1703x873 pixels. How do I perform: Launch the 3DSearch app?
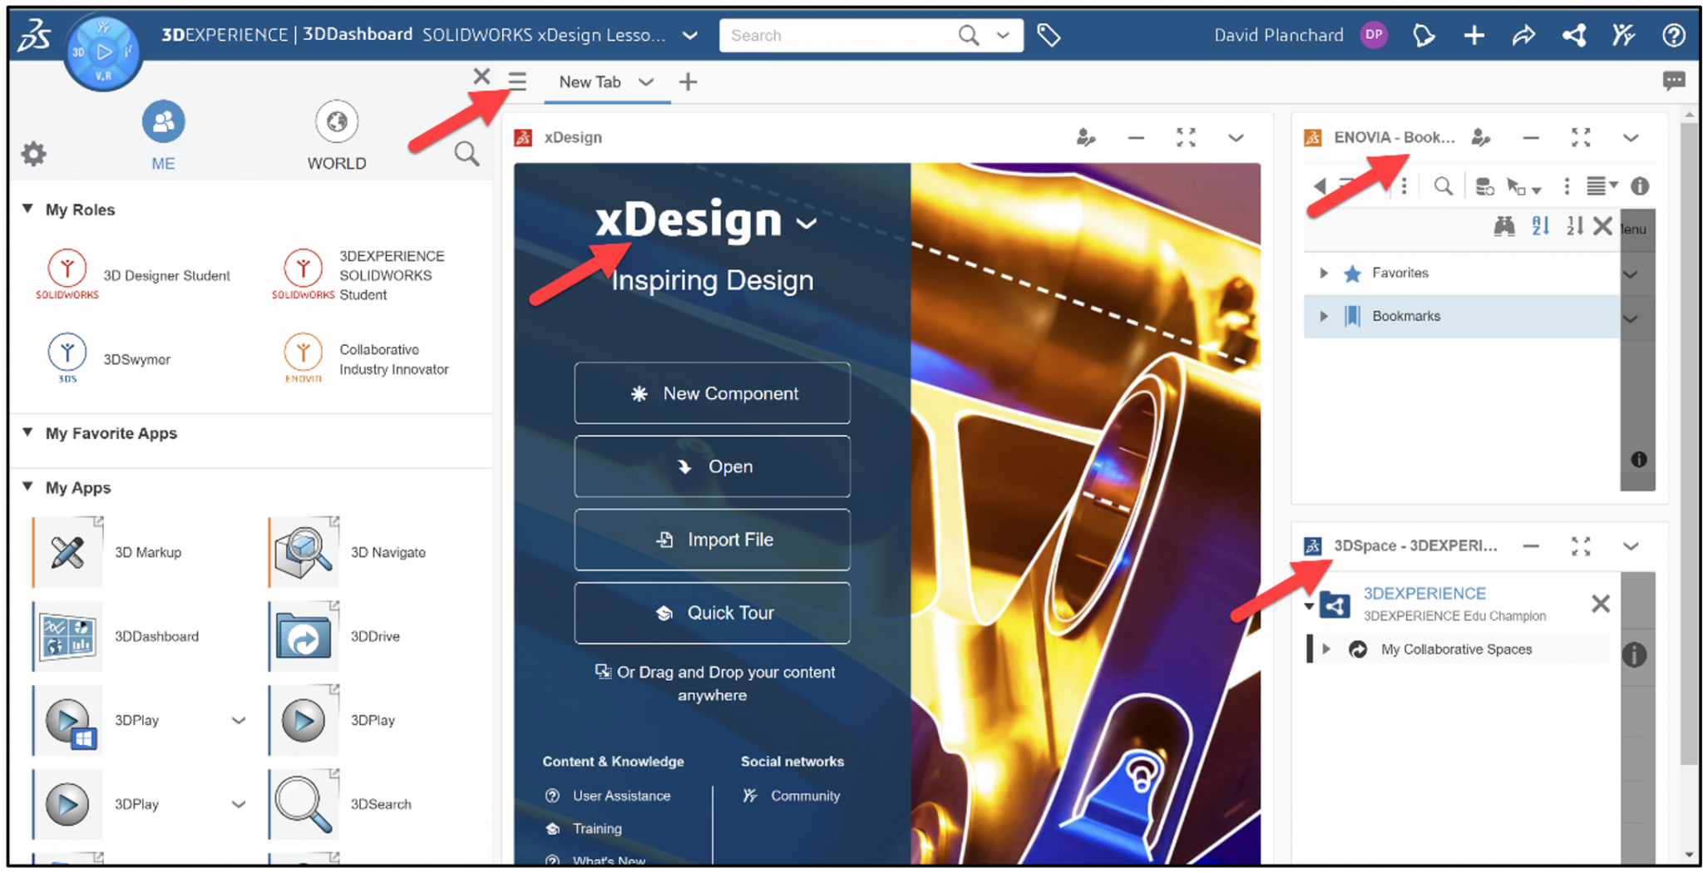[x=304, y=803]
